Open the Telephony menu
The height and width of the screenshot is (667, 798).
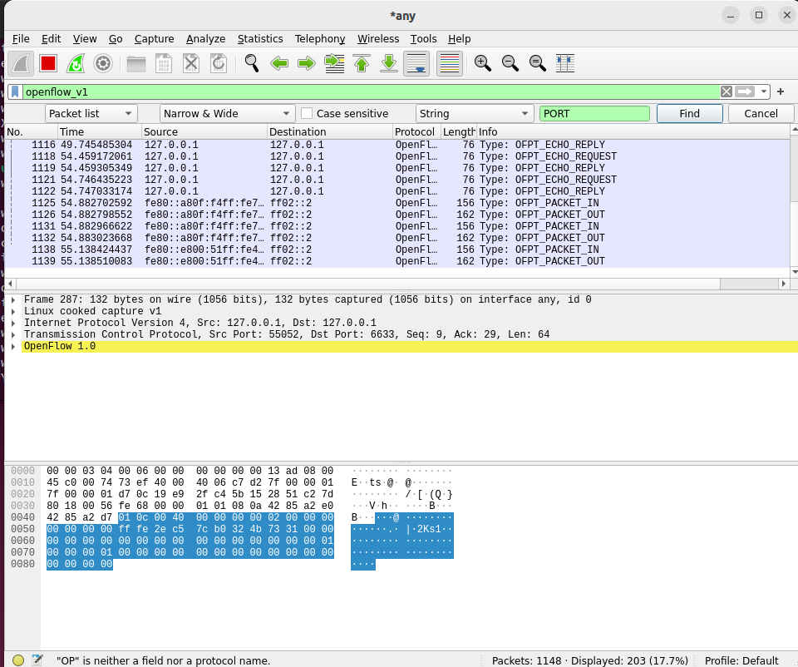[320, 39]
